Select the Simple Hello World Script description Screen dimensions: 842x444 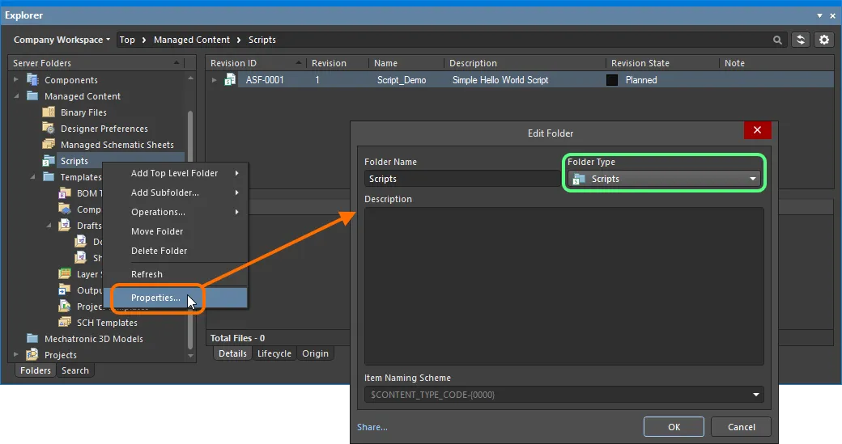500,80
